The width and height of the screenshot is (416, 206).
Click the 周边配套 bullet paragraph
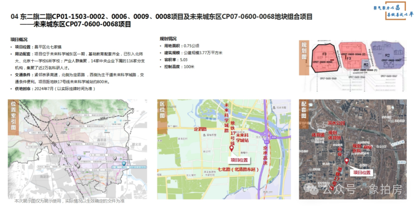(x=80, y=60)
